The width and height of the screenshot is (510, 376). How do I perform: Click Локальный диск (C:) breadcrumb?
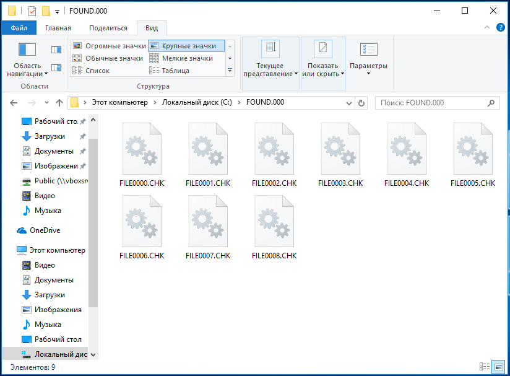197,102
